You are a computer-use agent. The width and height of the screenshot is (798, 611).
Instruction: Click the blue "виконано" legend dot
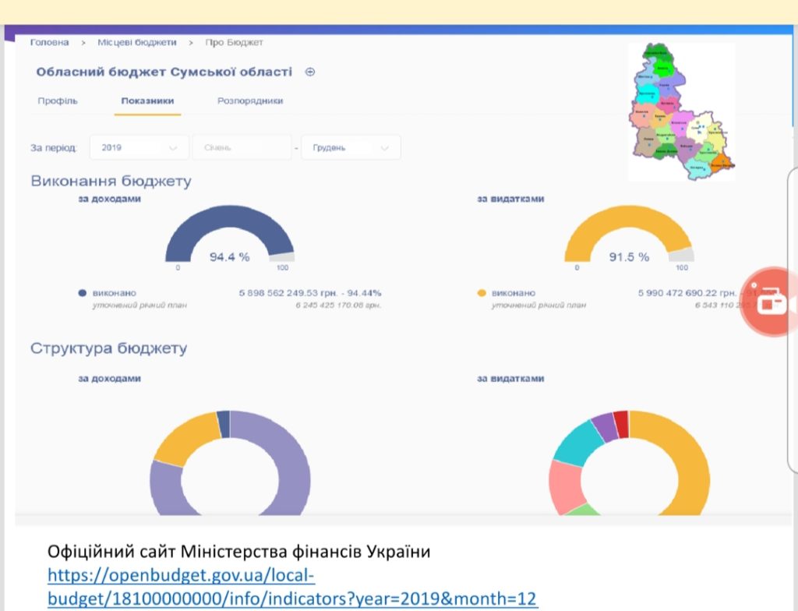82,293
